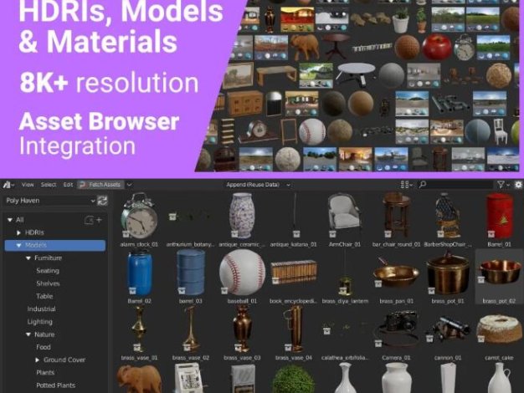Open the Poly Haven library dropdown
The width and height of the screenshot is (524, 393).
point(50,201)
